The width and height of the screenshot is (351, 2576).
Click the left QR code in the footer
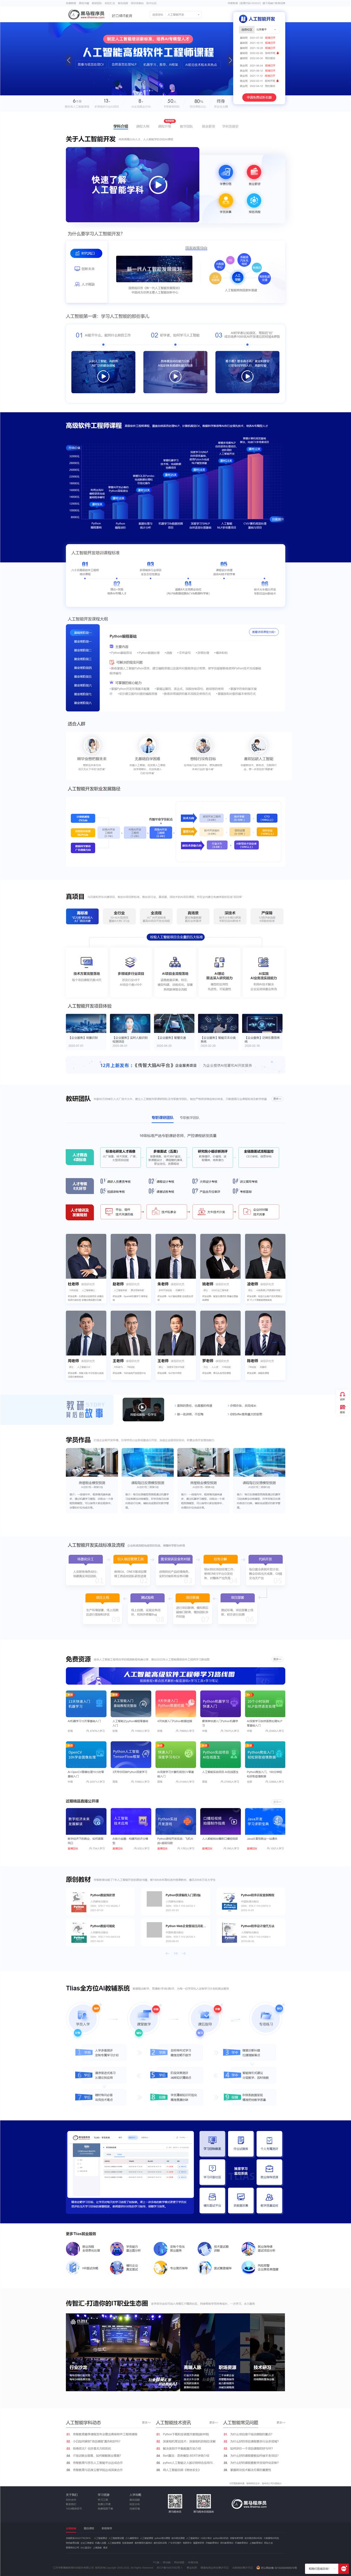coord(175,2501)
